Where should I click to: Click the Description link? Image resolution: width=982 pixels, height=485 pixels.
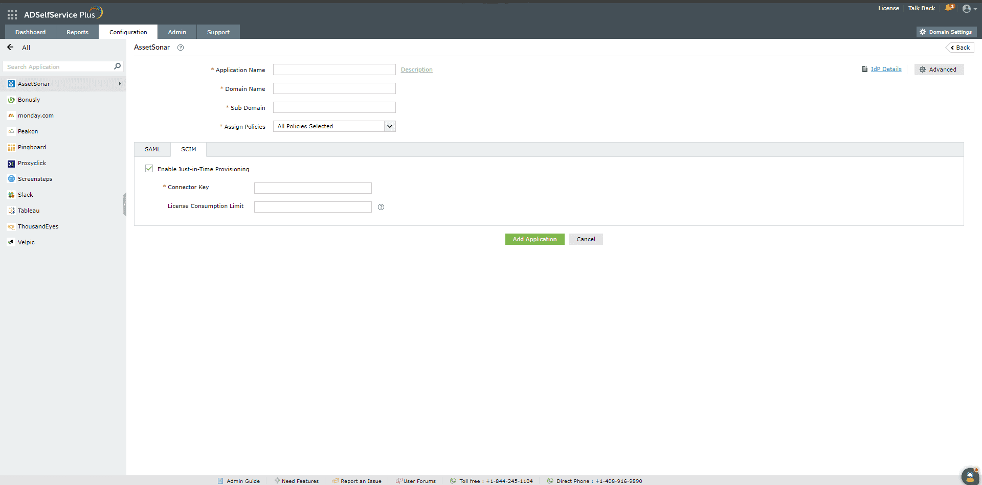(417, 70)
